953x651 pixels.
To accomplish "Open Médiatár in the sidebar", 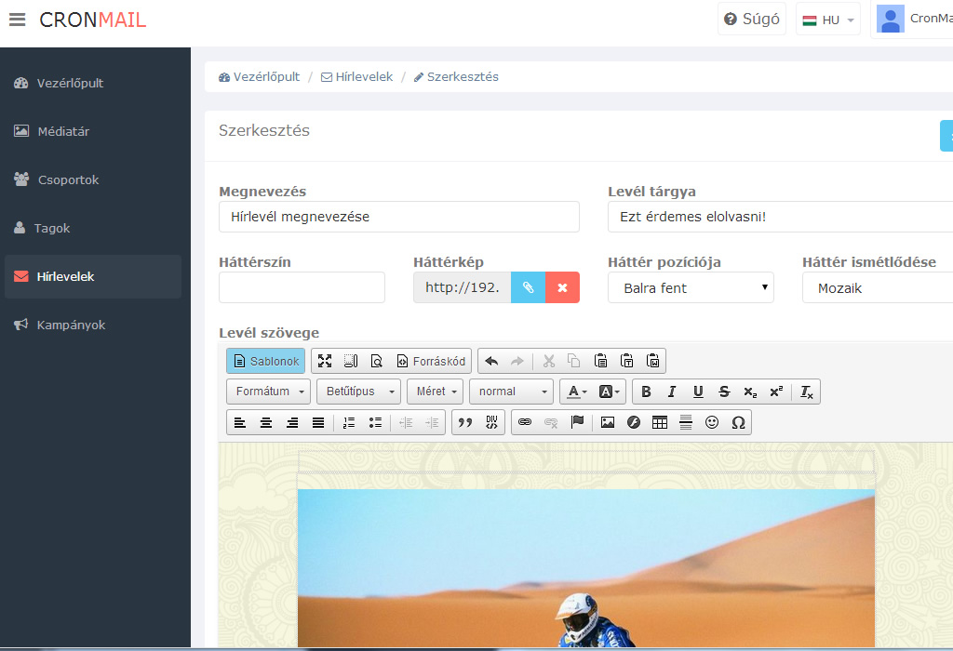I will [x=93, y=131].
